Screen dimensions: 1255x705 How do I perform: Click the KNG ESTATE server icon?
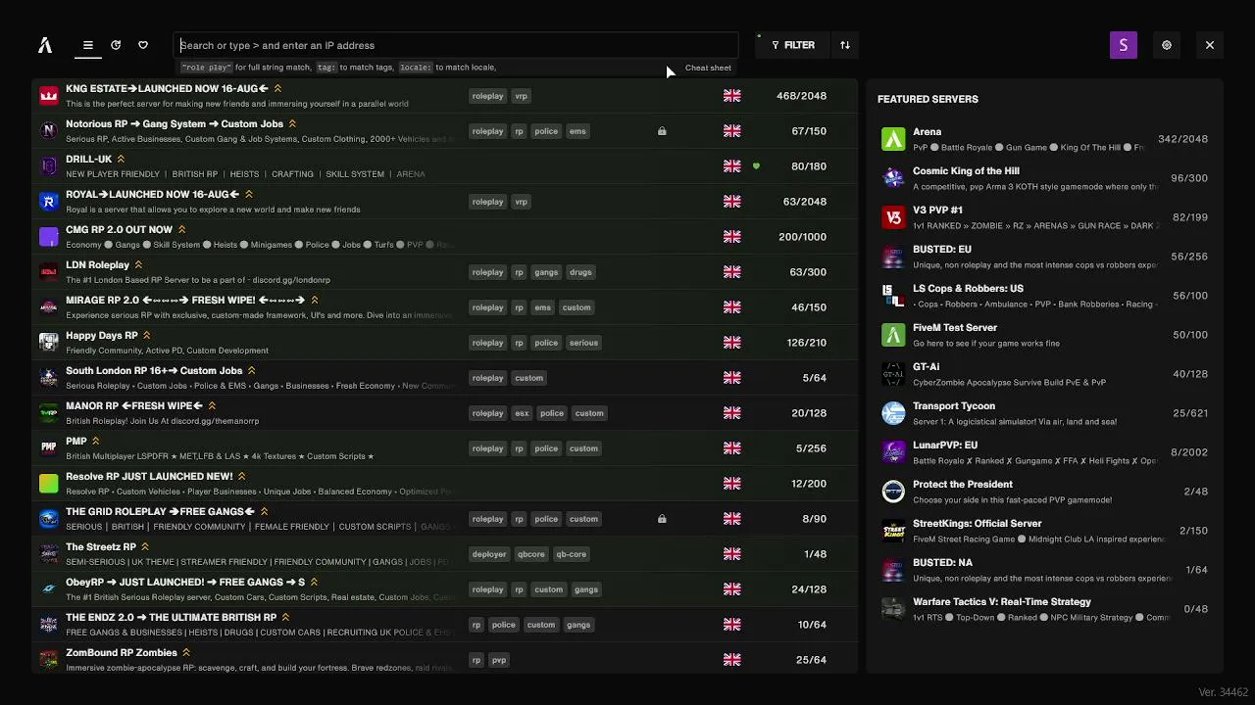[48, 96]
